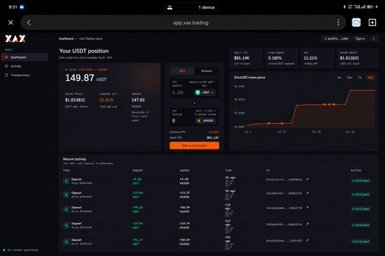This screenshot has width=385, height=256.
Task: Open external link arrow for the +49.10 deposit tx
Action: (x=307, y=208)
